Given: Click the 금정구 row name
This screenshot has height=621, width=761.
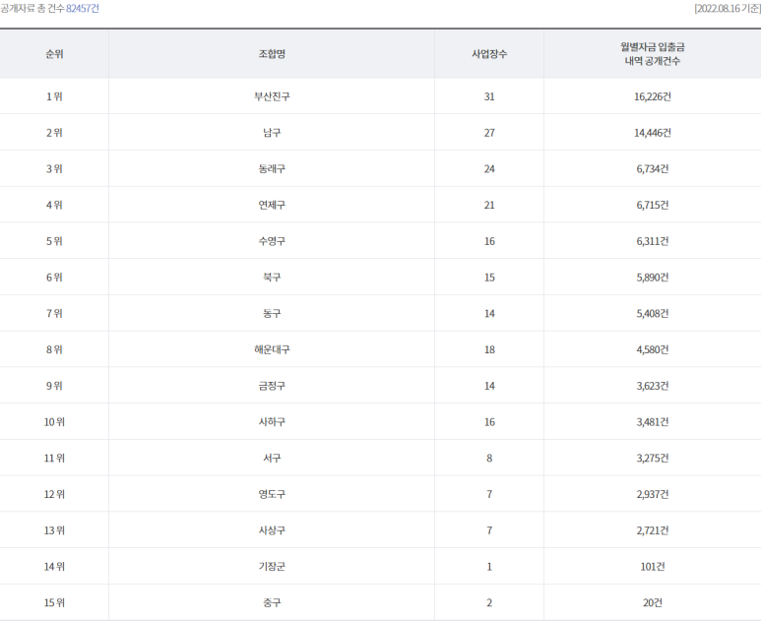Looking at the screenshot, I should coord(272,386).
